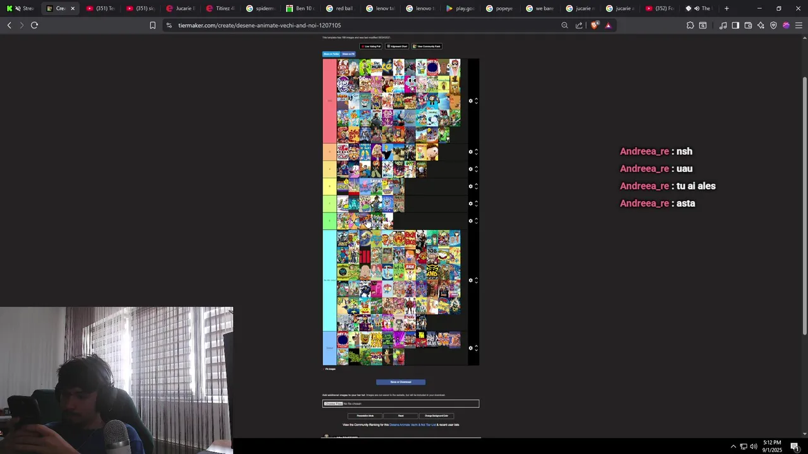The height and width of the screenshot is (454, 808).
Task: Open settings gear for the yellow tier row
Action: click(470, 187)
